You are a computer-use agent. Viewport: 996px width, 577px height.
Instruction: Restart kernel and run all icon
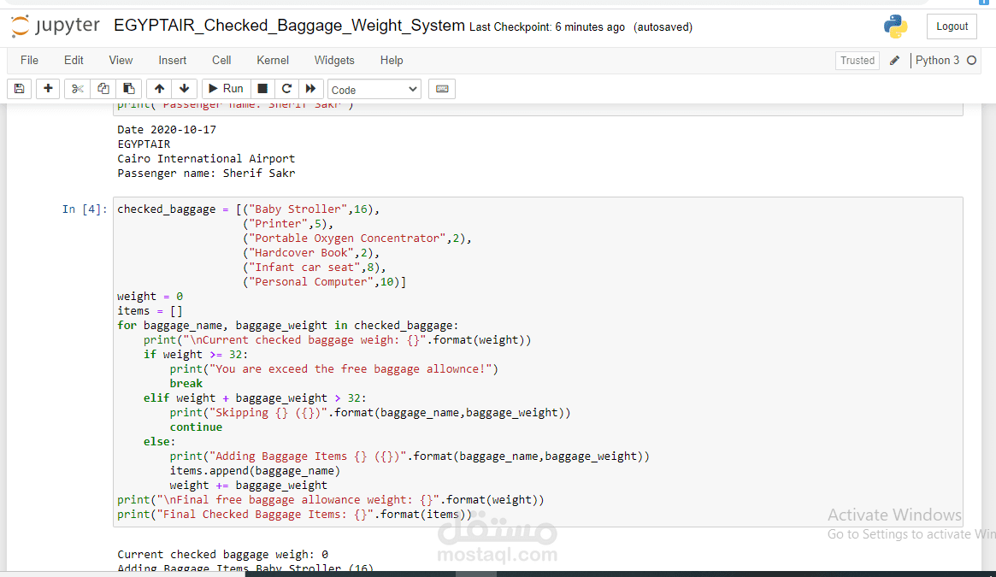coord(310,89)
